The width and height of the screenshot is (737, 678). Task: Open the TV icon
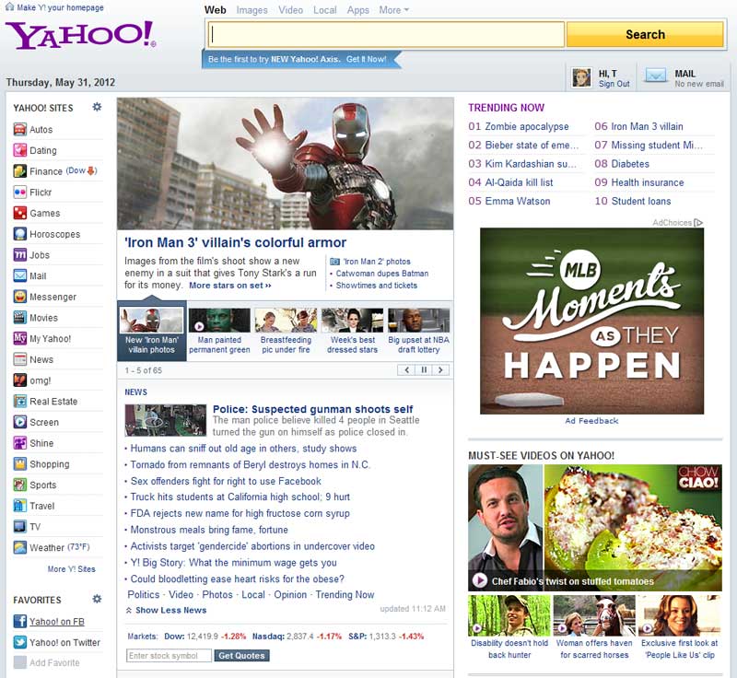[19, 526]
